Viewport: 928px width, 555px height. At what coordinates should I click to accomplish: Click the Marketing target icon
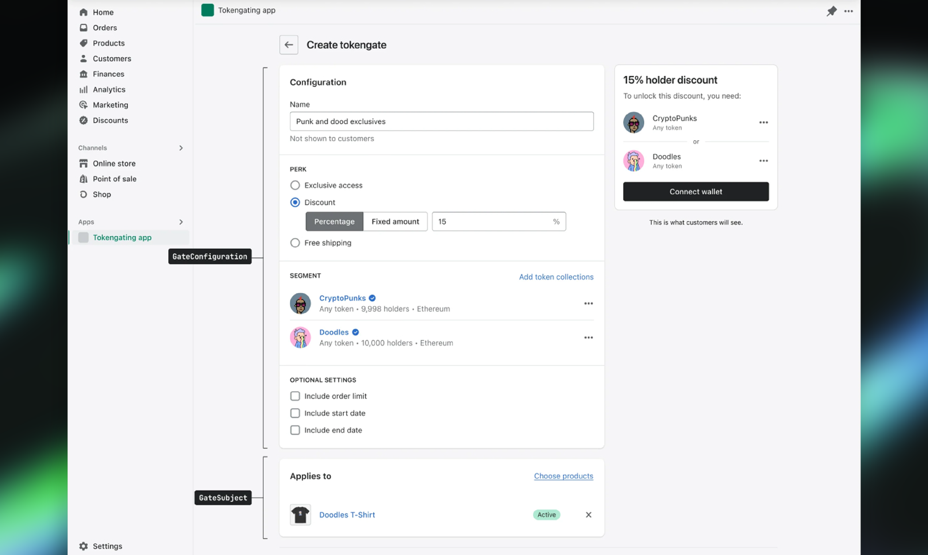coord(84,105)
